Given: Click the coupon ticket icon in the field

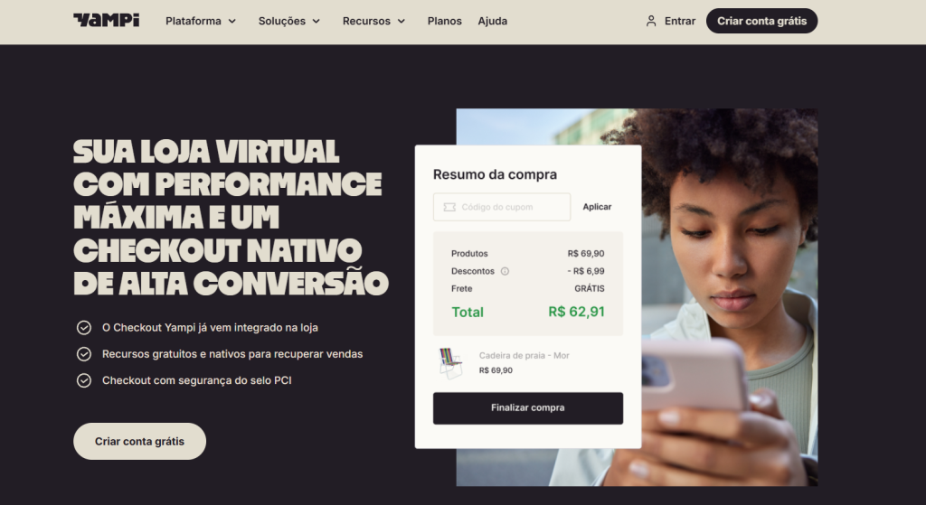Looking at the screenshot, I should pyautogui.click(x=449, y=207).
